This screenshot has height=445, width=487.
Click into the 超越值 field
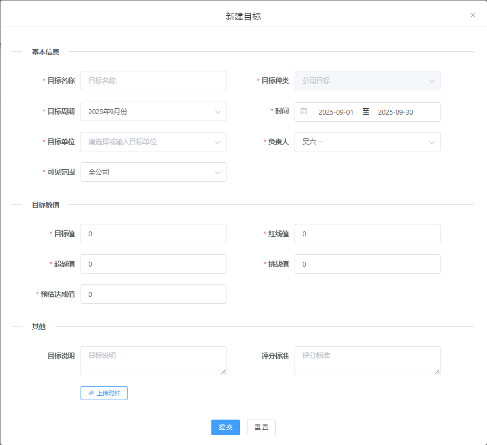pos(153,264)
